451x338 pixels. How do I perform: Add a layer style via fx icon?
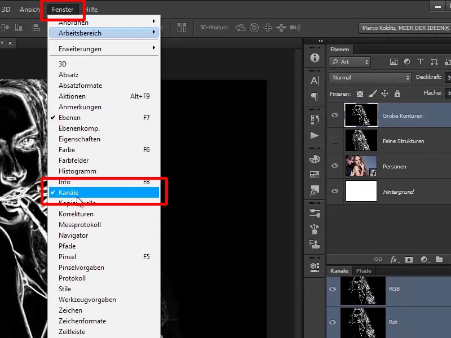click(x=393, y=260)
